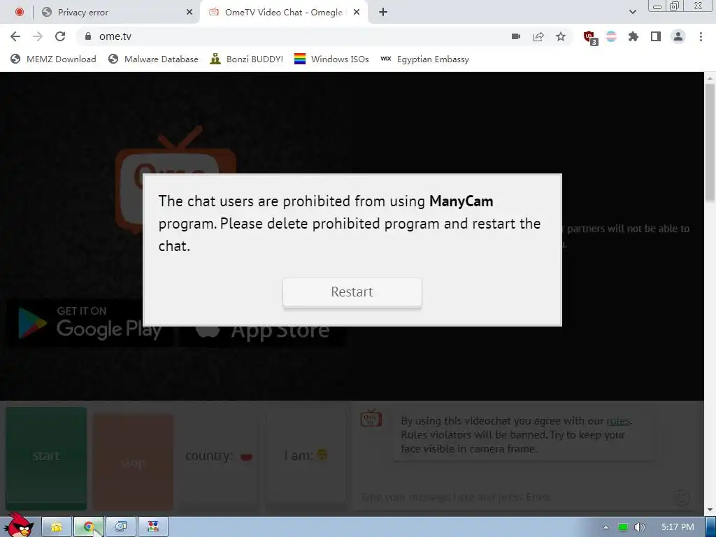The width and height of the screenshot is (716, 537).
Task: Open the Extensions puzzle menu
Action: 633,36
